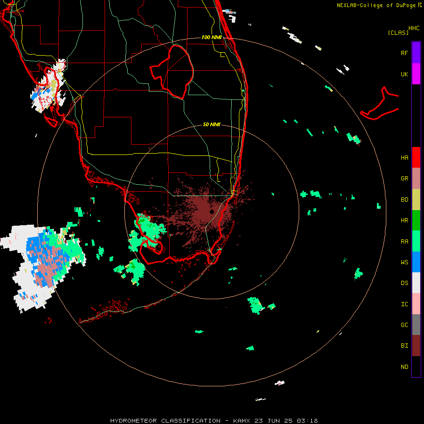Select the BD big drops legend swatch
424x424 pixels.
click(x=416, y=200)
